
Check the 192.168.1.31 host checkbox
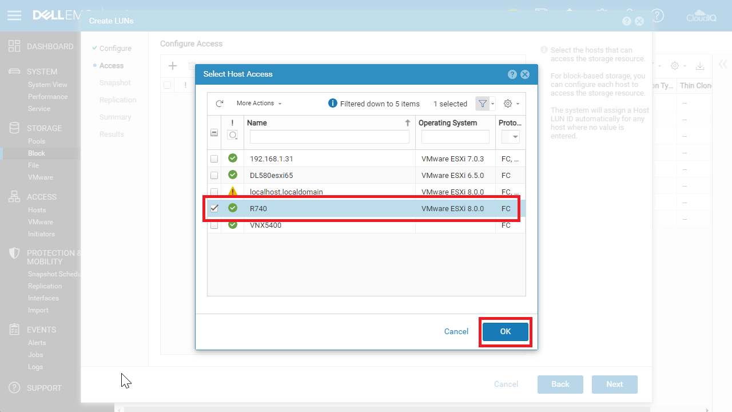(x=214, y=159)
